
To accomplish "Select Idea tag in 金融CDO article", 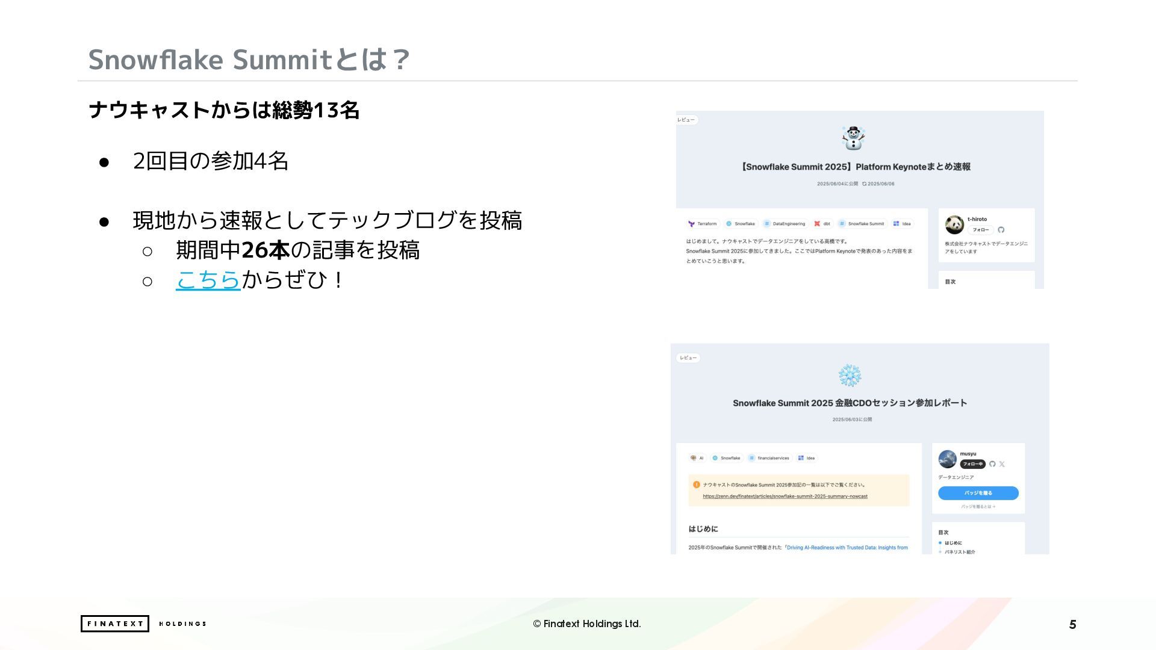I will click(x=806, y=458).
